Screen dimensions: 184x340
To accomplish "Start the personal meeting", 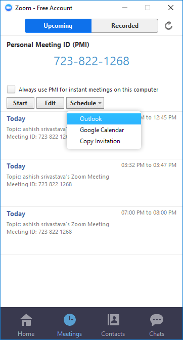I will [x=20, y=103].
